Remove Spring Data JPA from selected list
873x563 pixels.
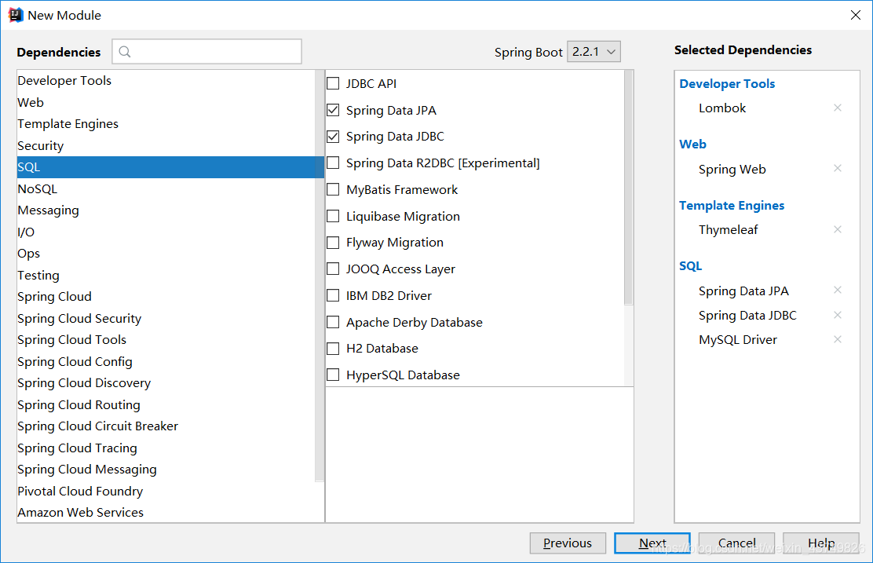pos(838,290)
